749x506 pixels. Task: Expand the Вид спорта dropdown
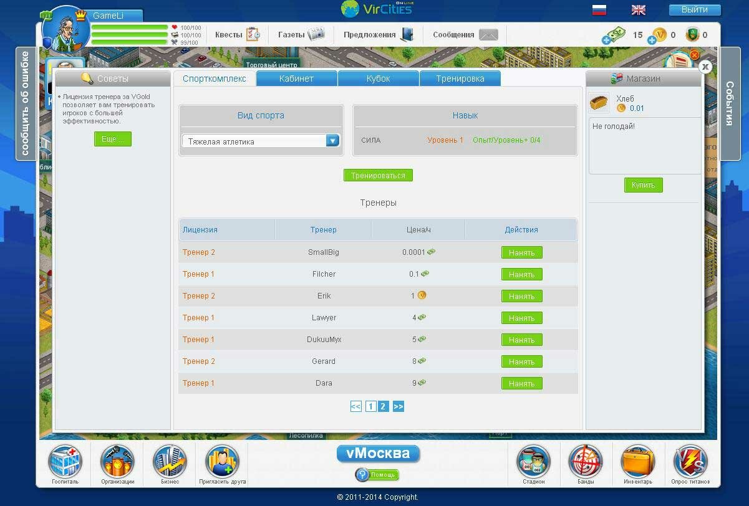pyautogui.click(x=332, y=141)
